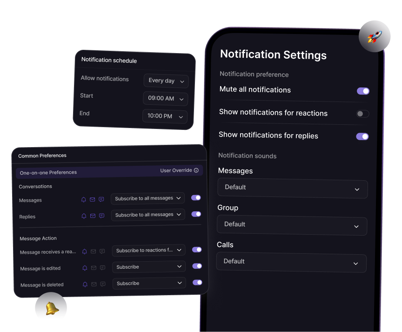Click the chat icon in the Messages row
Screen dimensions: 402x332
(101, 199)
